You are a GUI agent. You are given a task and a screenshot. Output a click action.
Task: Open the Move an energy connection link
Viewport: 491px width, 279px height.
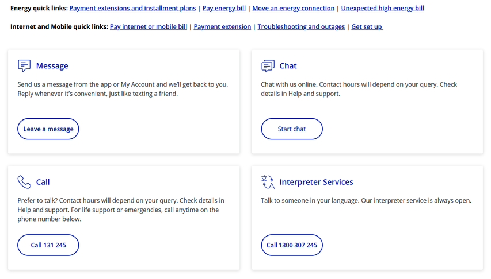tap(293, 9)
